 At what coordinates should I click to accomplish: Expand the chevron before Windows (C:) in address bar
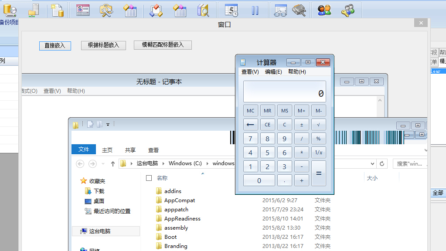pos(163,163)
